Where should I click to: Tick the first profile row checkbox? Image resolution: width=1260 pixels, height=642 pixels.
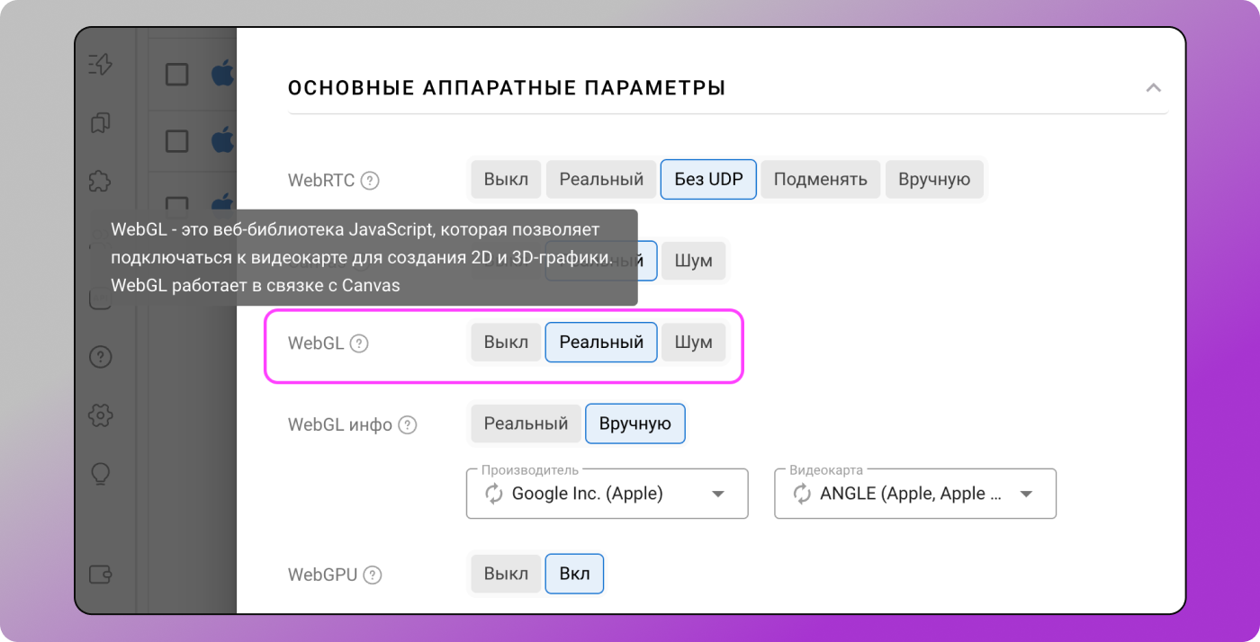177,75
